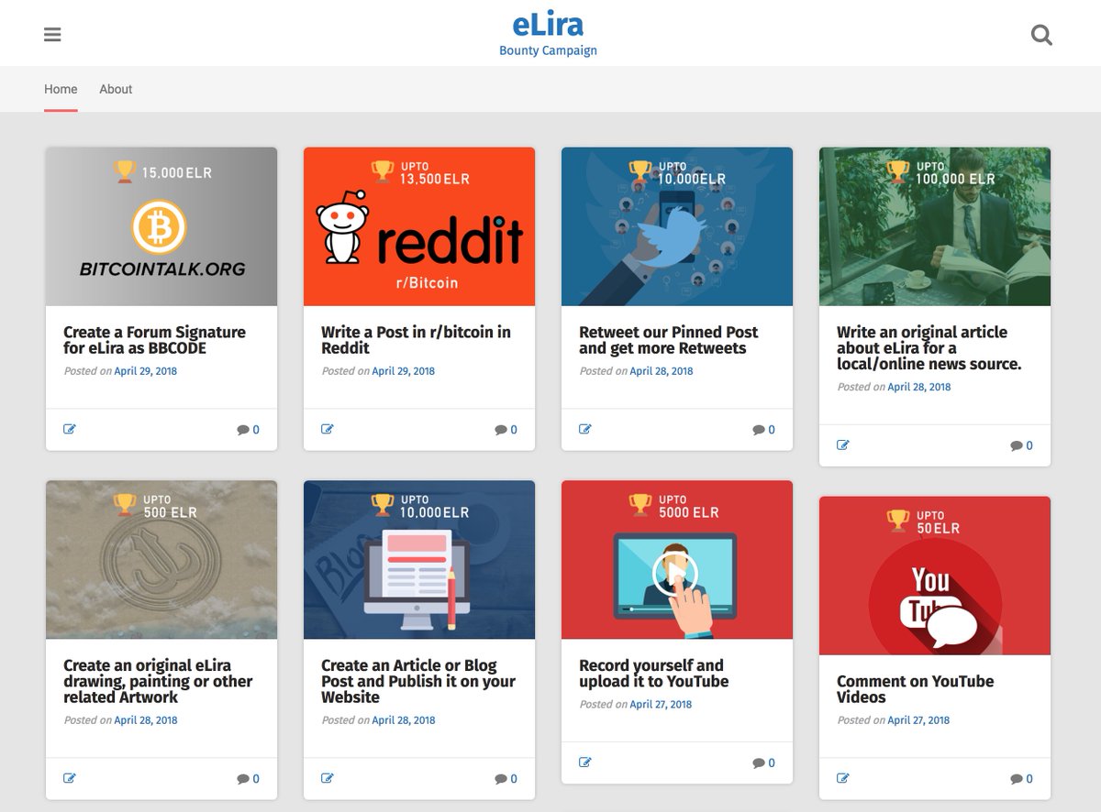Click April 28, 2018 date on Blog Post card
Screen dimensions: 1101x812
(x=404, y=720)
